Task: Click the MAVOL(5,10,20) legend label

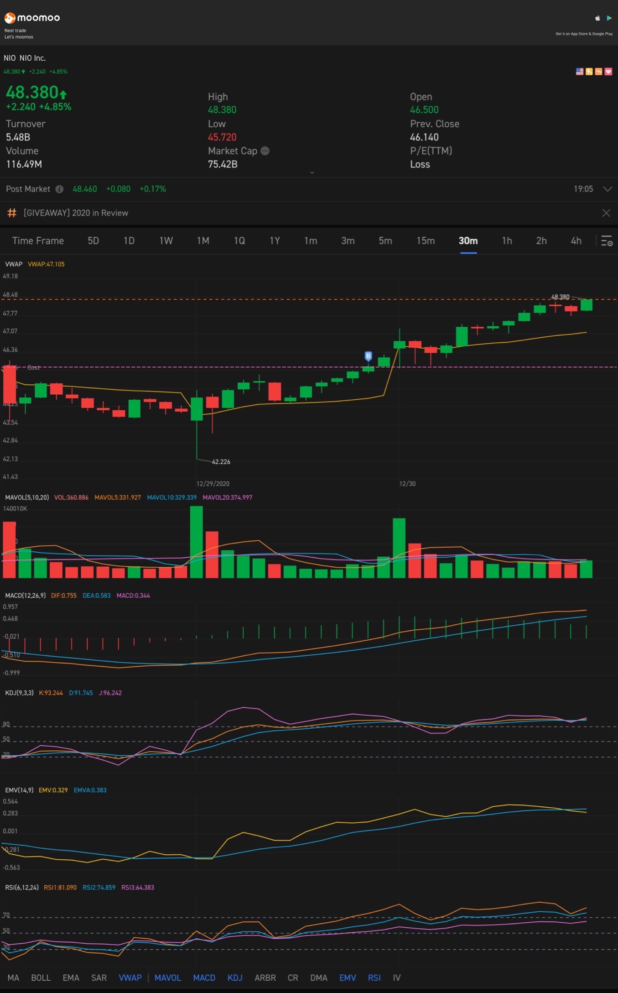Action: pyautogui.click(x=27, y=497)
